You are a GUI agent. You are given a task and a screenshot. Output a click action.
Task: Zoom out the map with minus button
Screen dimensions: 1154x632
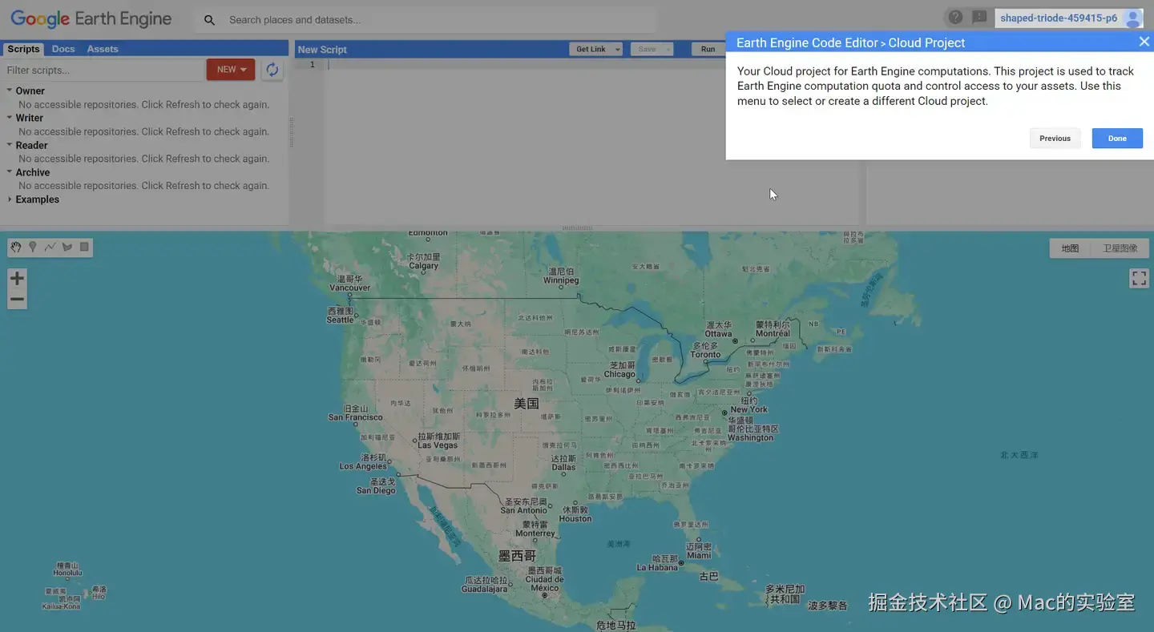(17, 300)
